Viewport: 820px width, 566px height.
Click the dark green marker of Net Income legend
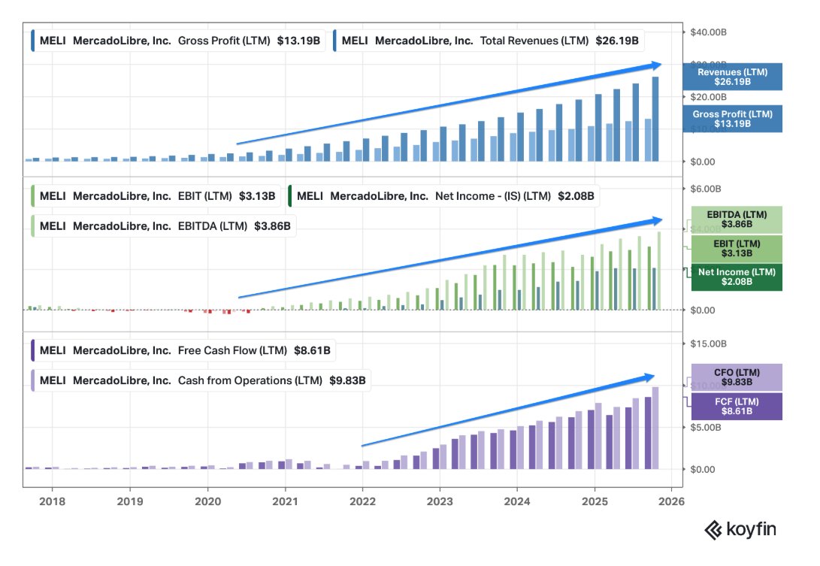(289, 196)
